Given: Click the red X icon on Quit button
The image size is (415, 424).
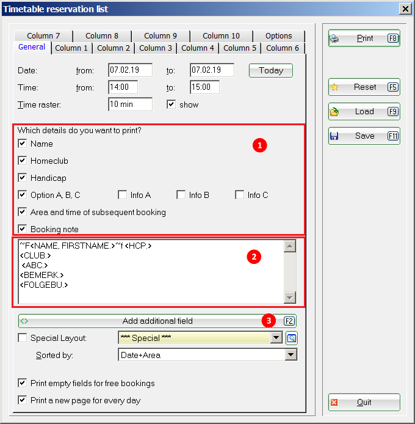Looking at the screenshot, I should coord(334,403).
